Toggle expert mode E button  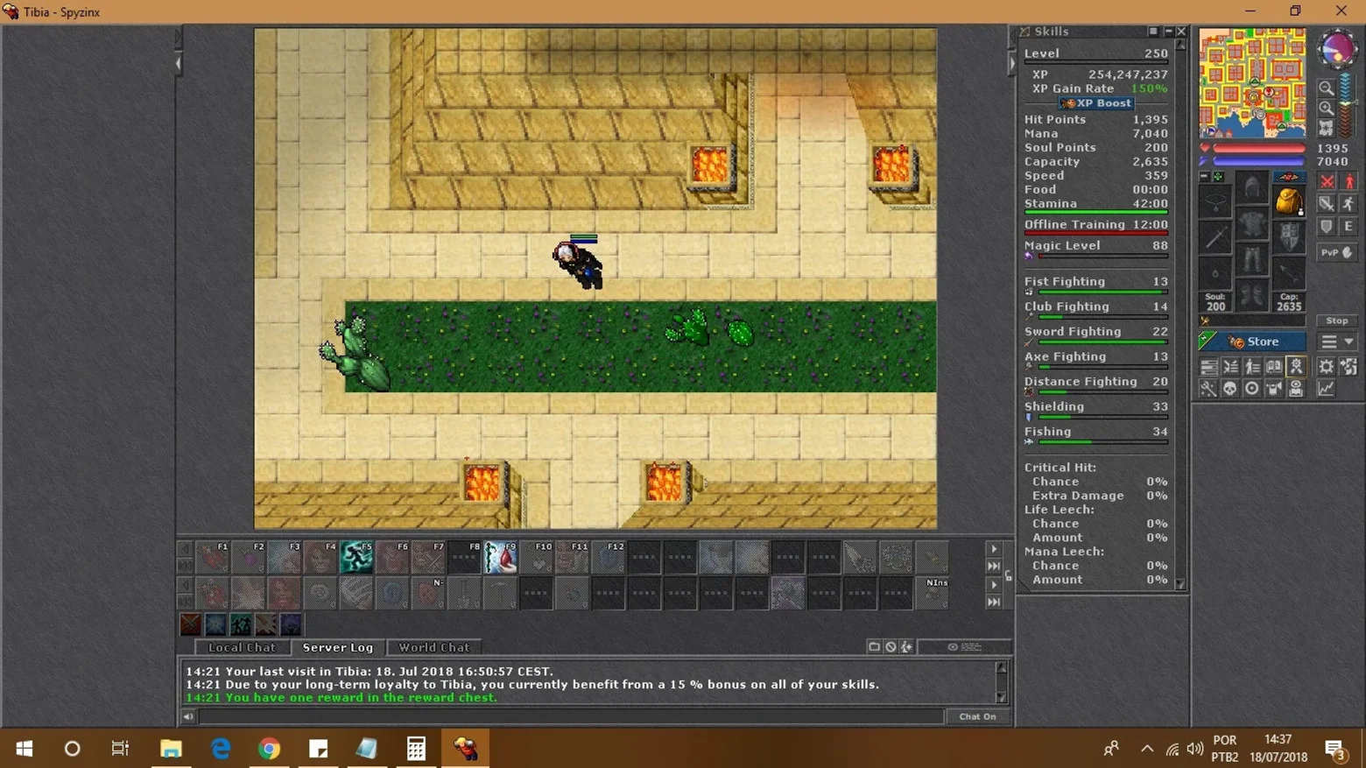pos(1348,227)
